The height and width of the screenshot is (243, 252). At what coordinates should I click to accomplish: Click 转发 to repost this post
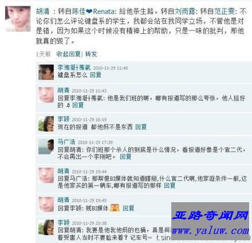click(x=91, y=54)
